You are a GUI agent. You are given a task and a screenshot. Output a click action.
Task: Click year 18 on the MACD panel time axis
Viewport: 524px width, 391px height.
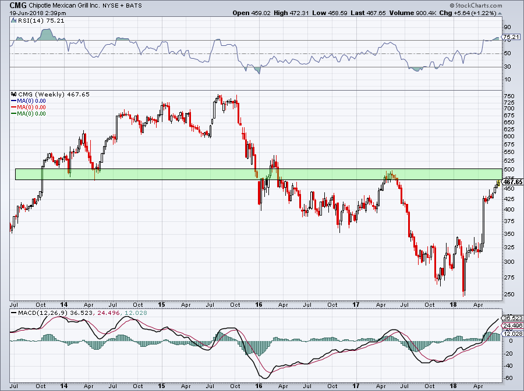pyautogui.click(x=453, y=386)
